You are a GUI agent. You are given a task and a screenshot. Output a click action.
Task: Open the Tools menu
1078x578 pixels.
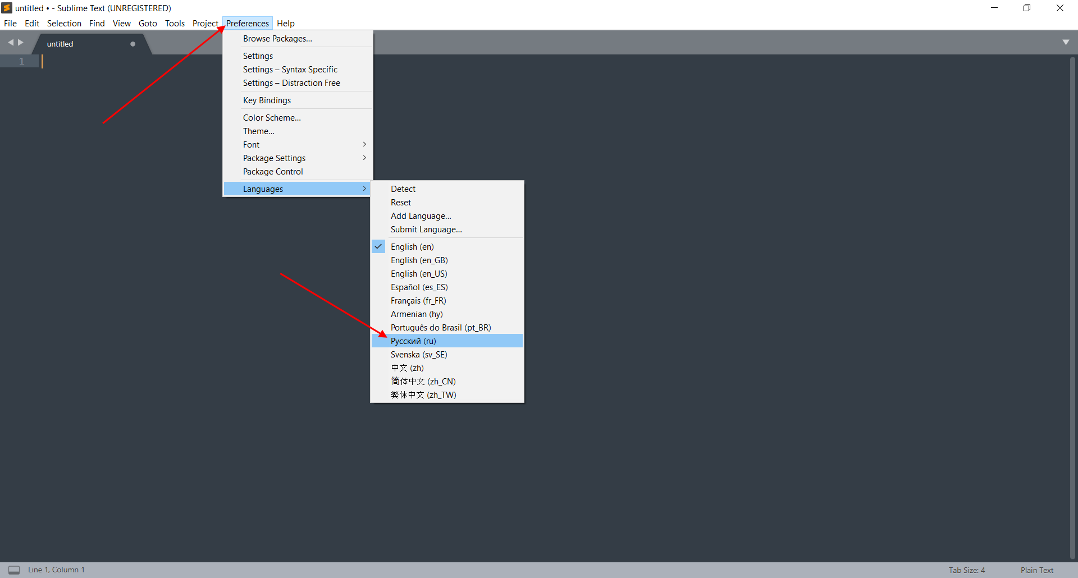coord(174,23)
